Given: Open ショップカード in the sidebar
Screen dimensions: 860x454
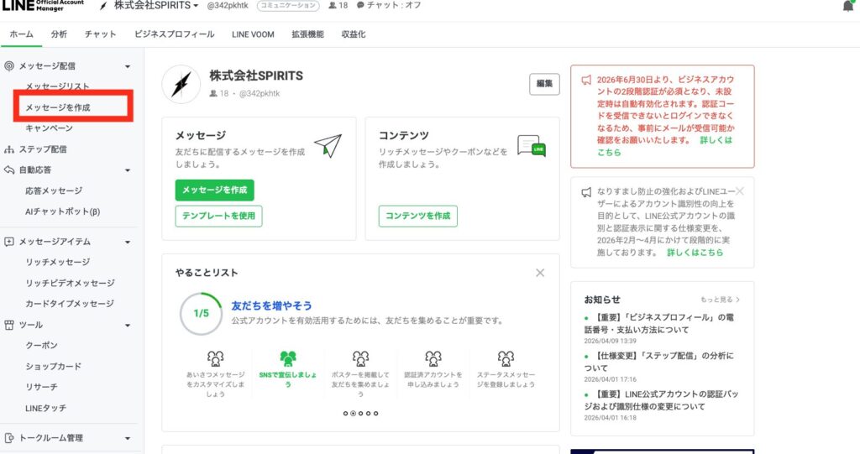Looking at the screenshot, I should (53, 366).
